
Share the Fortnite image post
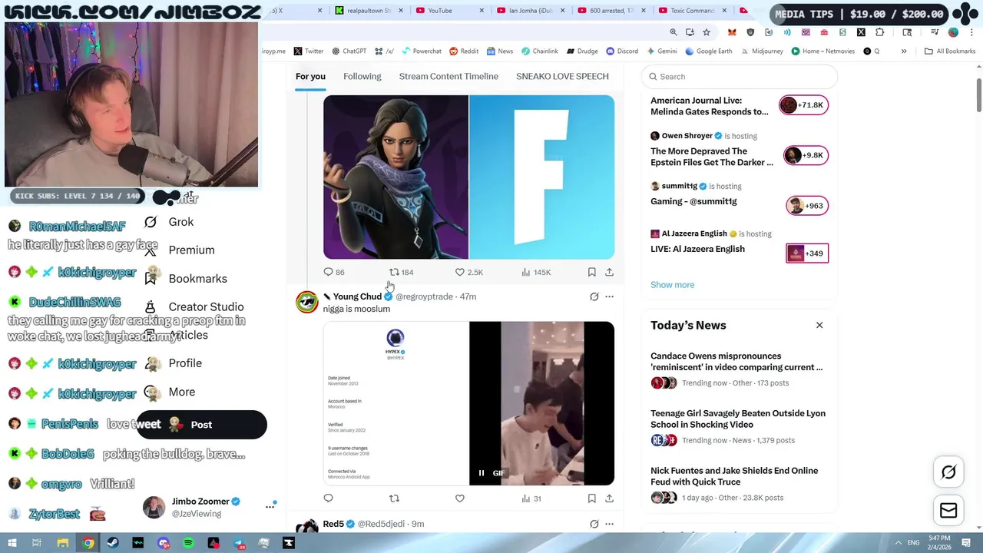(x=609, y=272)
